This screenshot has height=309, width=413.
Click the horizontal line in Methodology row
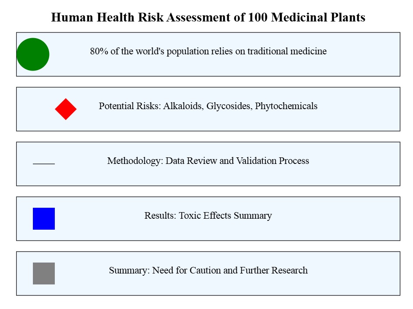pos(44,164)
